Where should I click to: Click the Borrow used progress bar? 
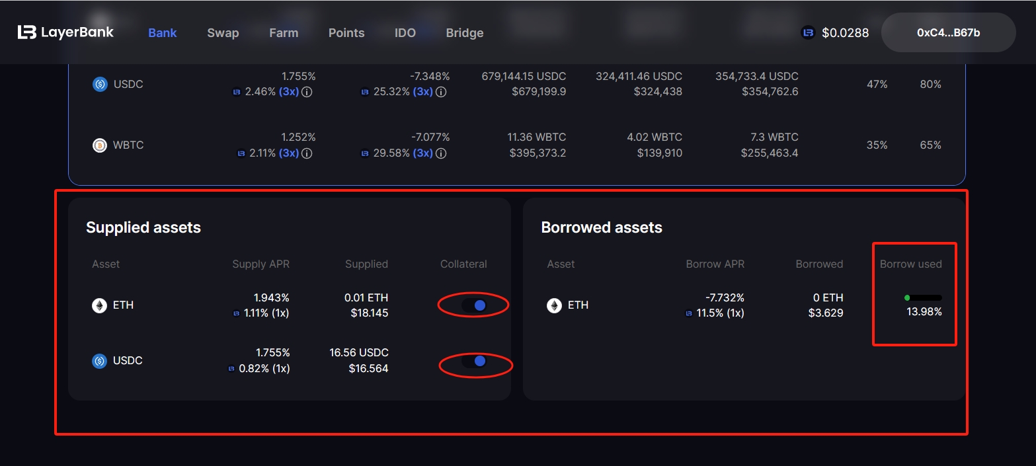tap(924, 298)
